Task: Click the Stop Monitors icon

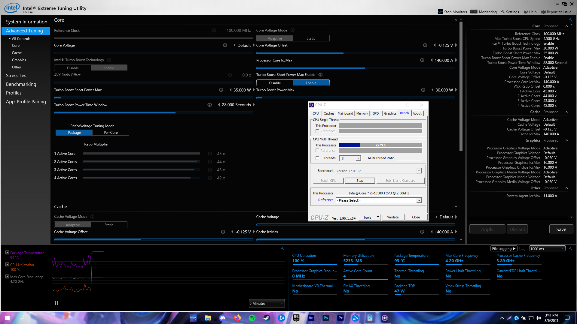Action: tap(440, 12)
